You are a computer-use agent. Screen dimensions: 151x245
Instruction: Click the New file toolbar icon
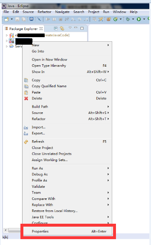[x=7, y=19]
